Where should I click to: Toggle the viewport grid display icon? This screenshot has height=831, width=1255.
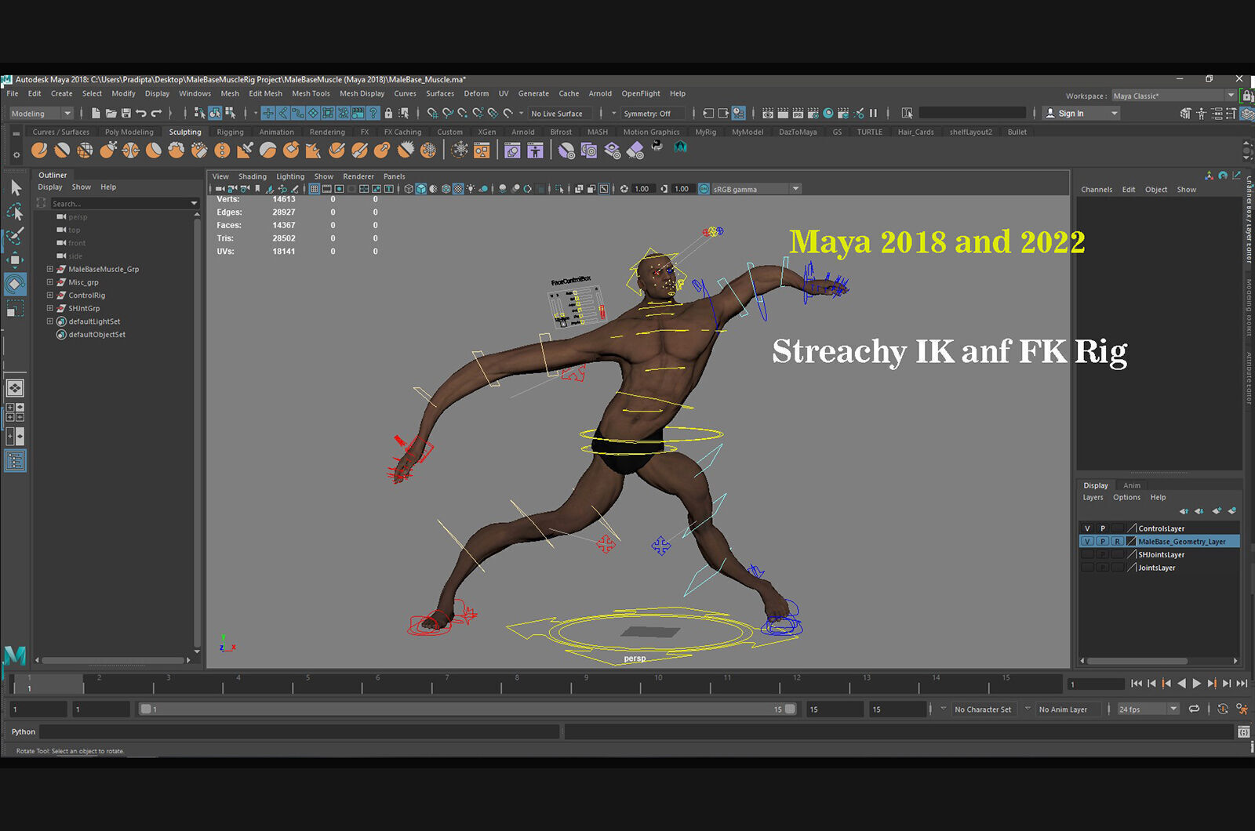(314, 189)
